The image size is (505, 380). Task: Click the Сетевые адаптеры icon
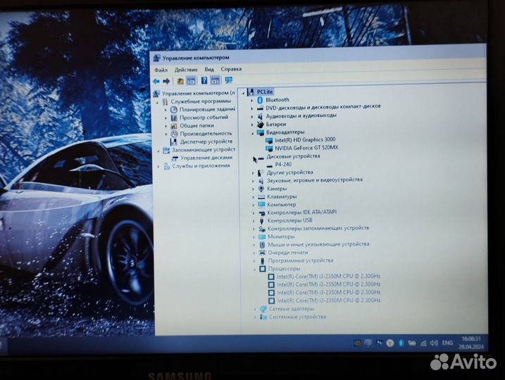(x=263, y=309)
